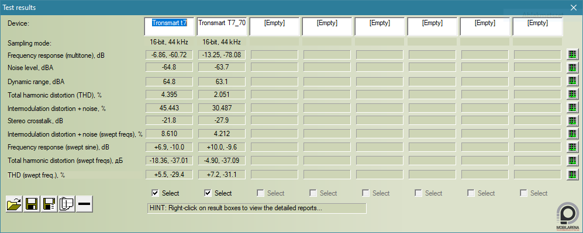This screenshot has width=583, height=233.
Task: Open graph for Frequency response (multitone)
Action: coord(572,54)
